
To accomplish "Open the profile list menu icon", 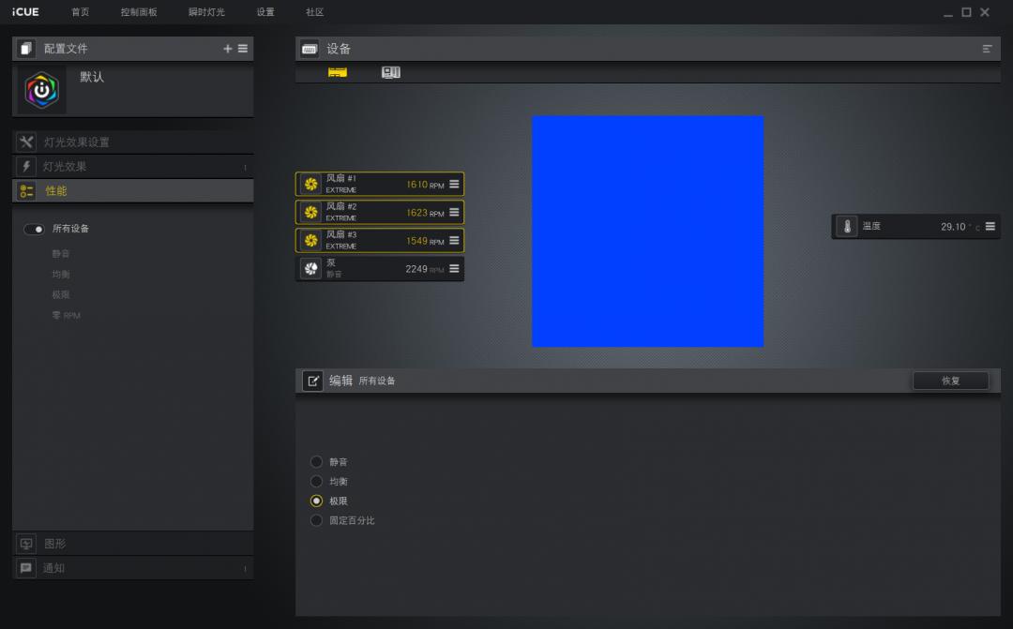I will [243, 49].
